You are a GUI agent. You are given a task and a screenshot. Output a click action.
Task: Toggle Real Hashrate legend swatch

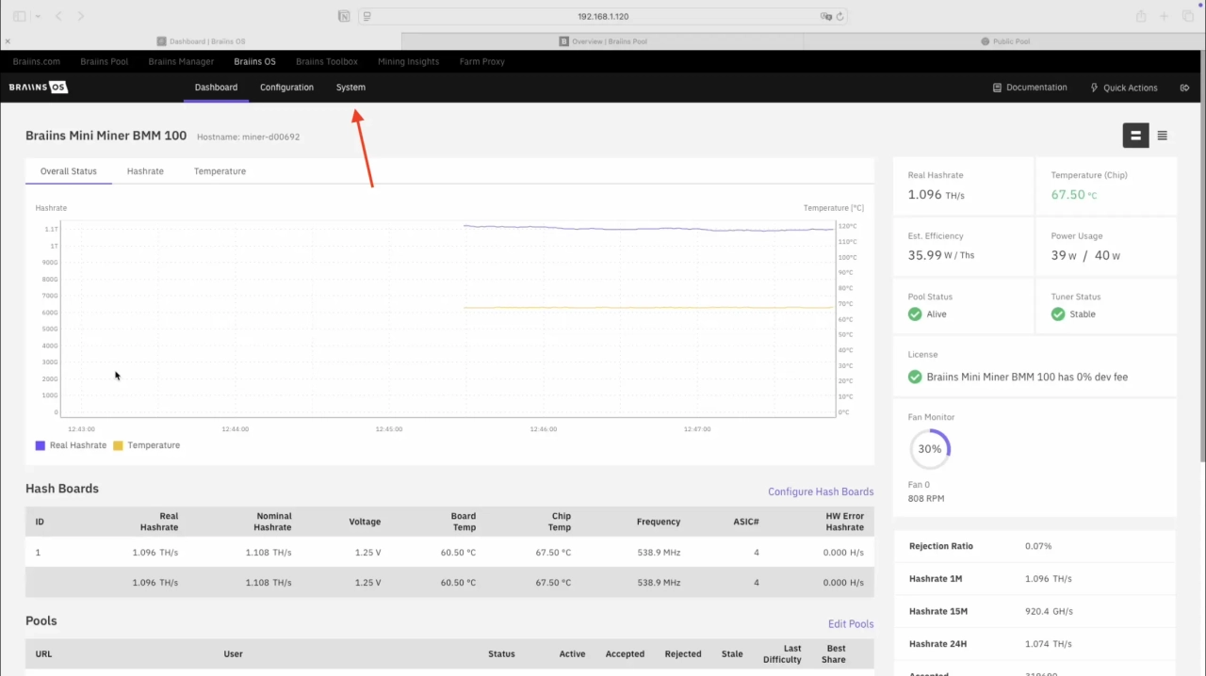click(x=41, y=445)
